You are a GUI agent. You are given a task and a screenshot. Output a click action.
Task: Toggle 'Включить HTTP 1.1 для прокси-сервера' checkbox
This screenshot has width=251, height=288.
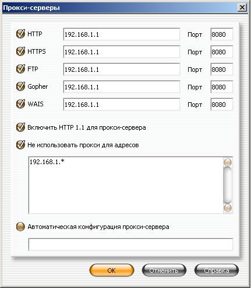(x=20, y=127)
